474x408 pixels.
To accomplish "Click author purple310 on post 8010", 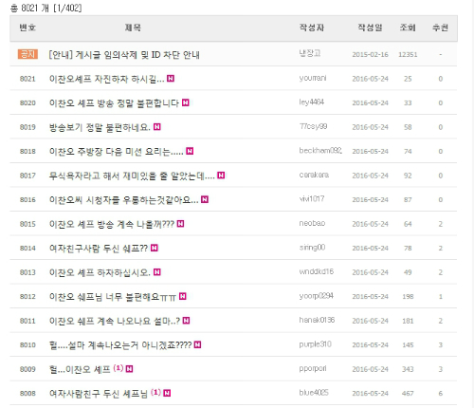I will (x=316, y=344).
